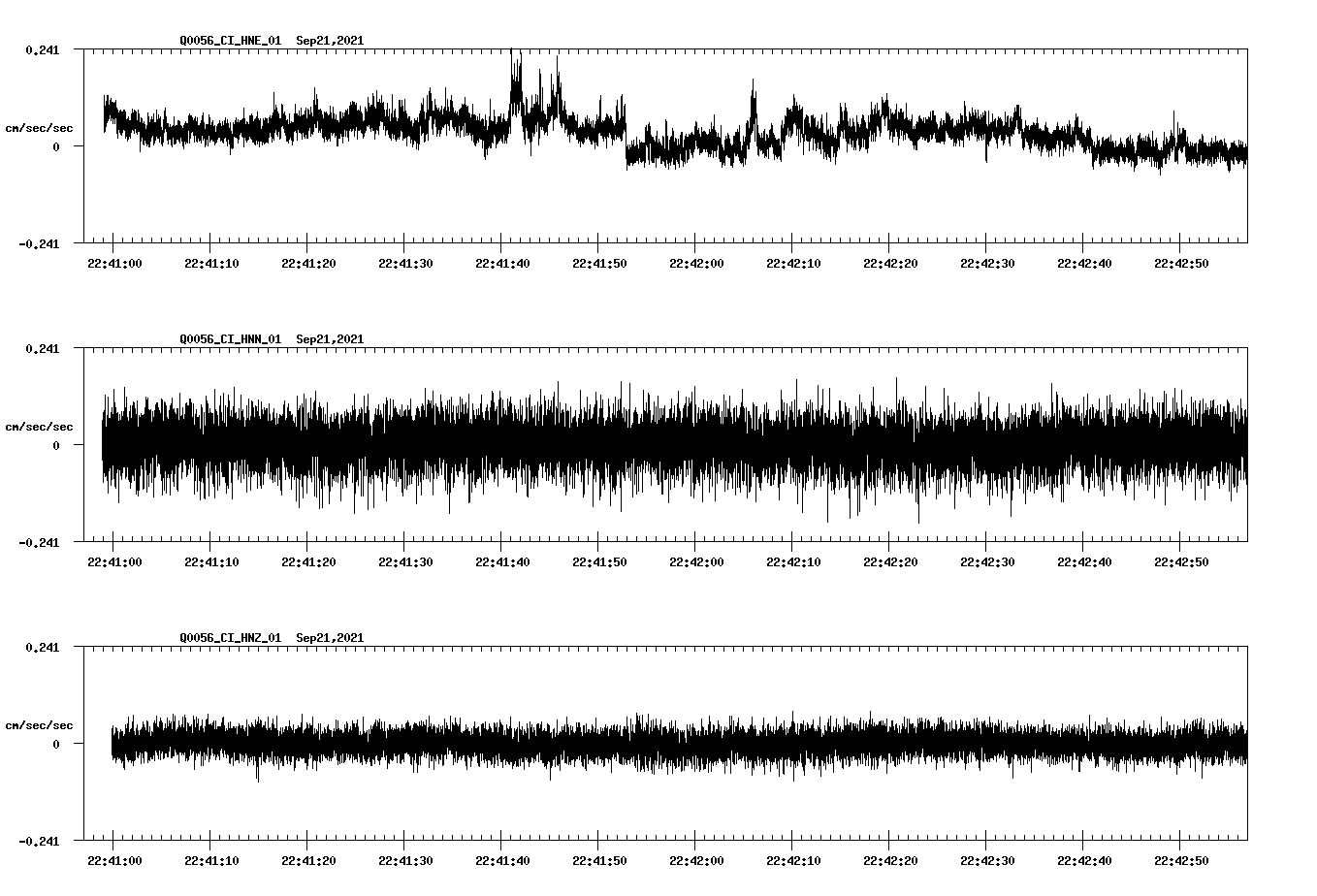Pick 22:42:40 time label under HNZ plot
Image resolution: width=1317 pixels, height=896 pixels.
point(1084,860)
